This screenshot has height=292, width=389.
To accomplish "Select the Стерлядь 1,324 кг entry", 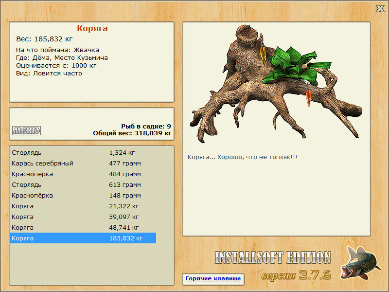I will click(x=83, y=152).
